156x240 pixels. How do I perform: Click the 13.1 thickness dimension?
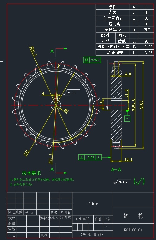(128, 159)
